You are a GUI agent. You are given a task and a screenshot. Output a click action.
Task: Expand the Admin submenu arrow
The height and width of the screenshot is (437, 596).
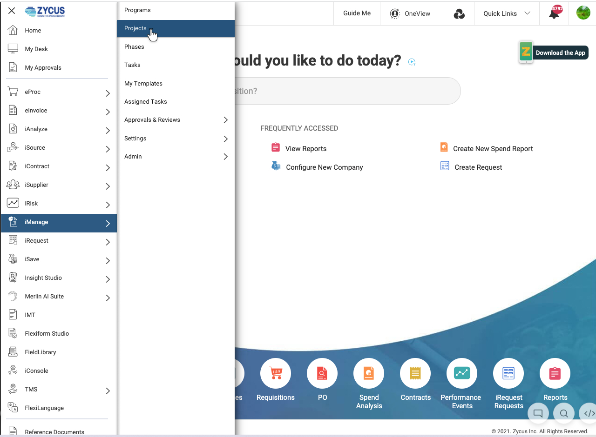coord(225,157)
